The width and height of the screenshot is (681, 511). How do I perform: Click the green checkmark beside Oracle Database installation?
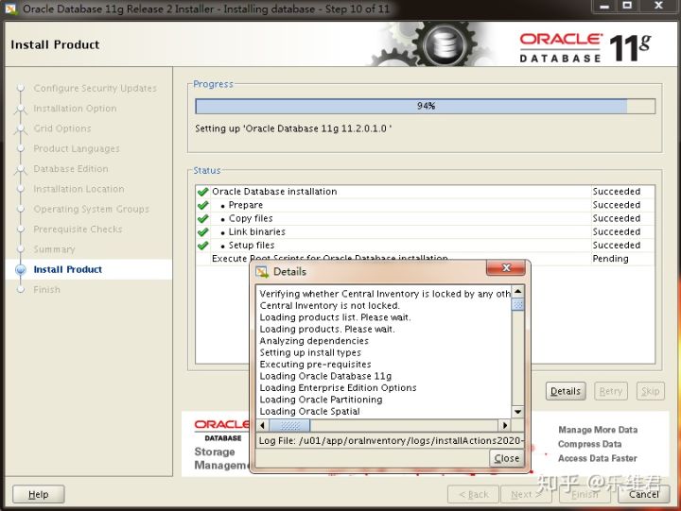pos(202,192)
